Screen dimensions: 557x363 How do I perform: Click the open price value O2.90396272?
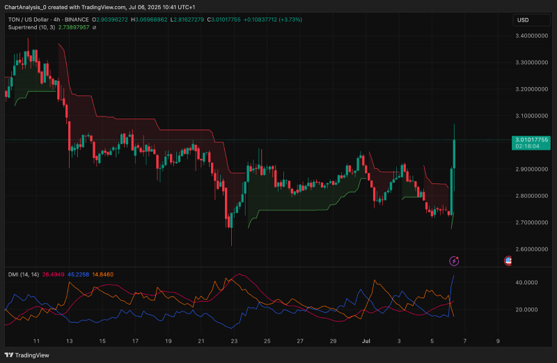pos(110,20)
